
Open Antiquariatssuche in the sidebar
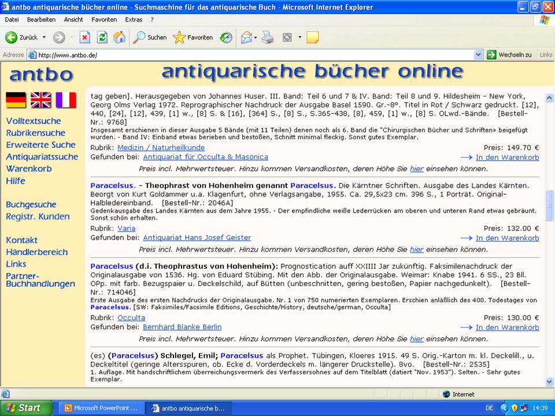tap(42, 157)
